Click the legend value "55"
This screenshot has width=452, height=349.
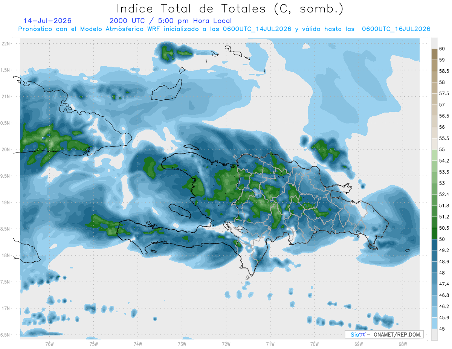(x=442, y=149)
